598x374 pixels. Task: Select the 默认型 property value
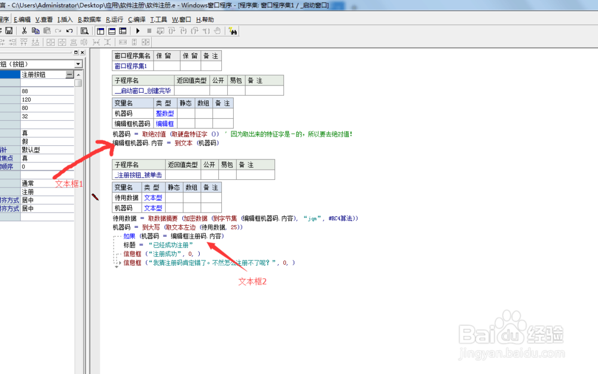pyautogui.click(x=47, y=150)
